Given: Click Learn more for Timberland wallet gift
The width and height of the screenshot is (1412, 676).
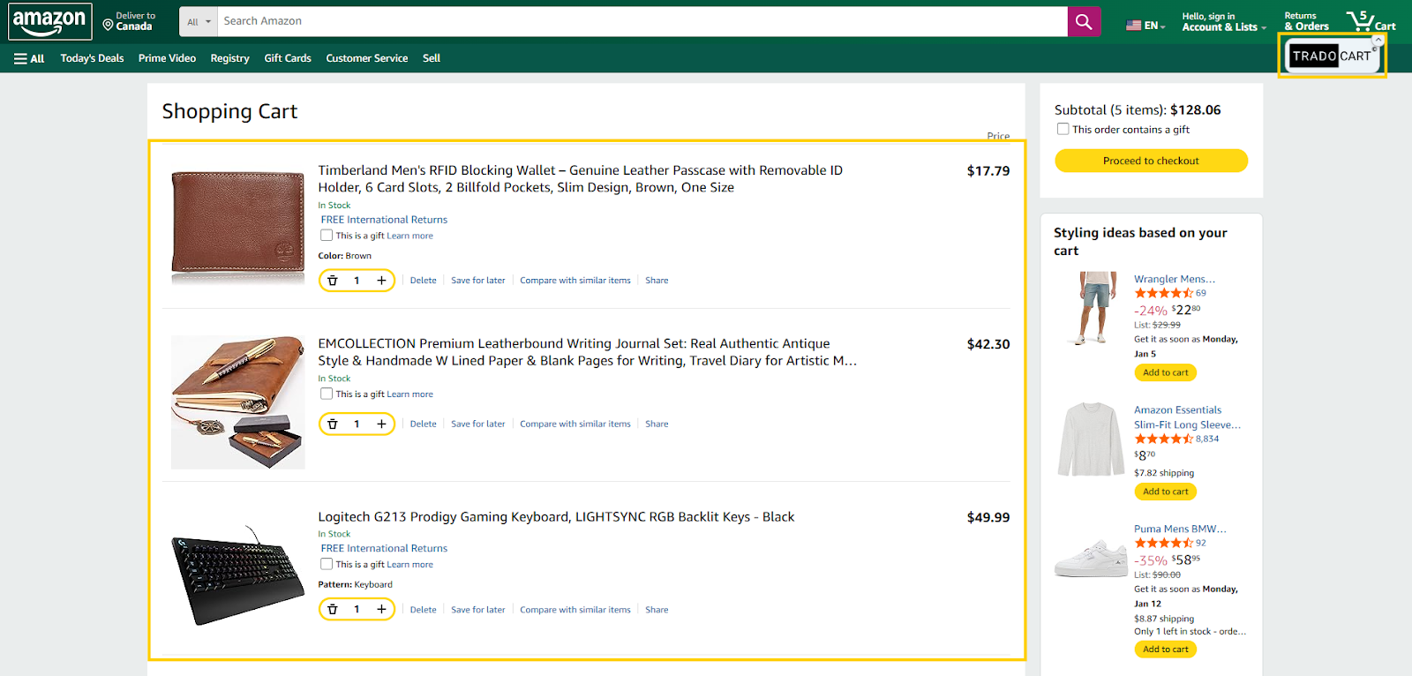Looking at the screenshot, I should [409, 236].
